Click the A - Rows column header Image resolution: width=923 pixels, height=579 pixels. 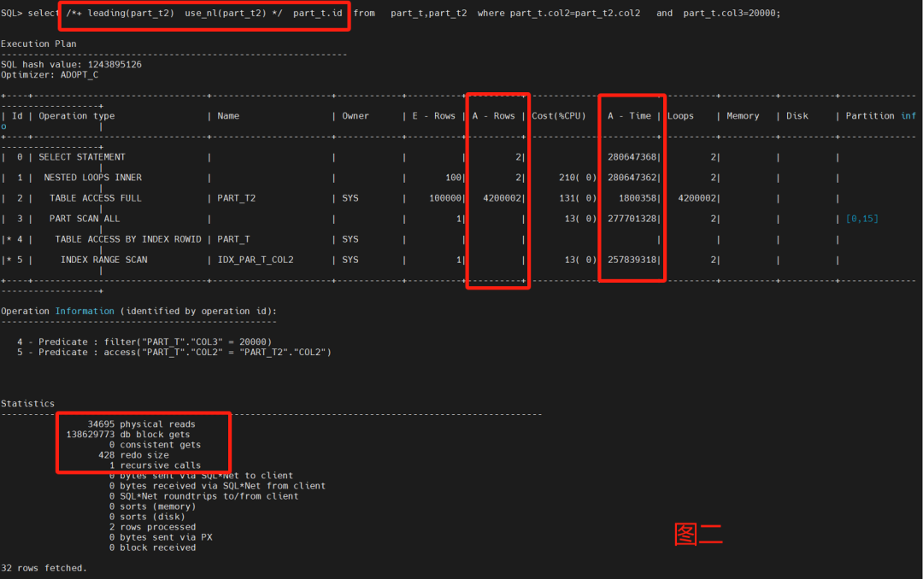coord(493,116)
